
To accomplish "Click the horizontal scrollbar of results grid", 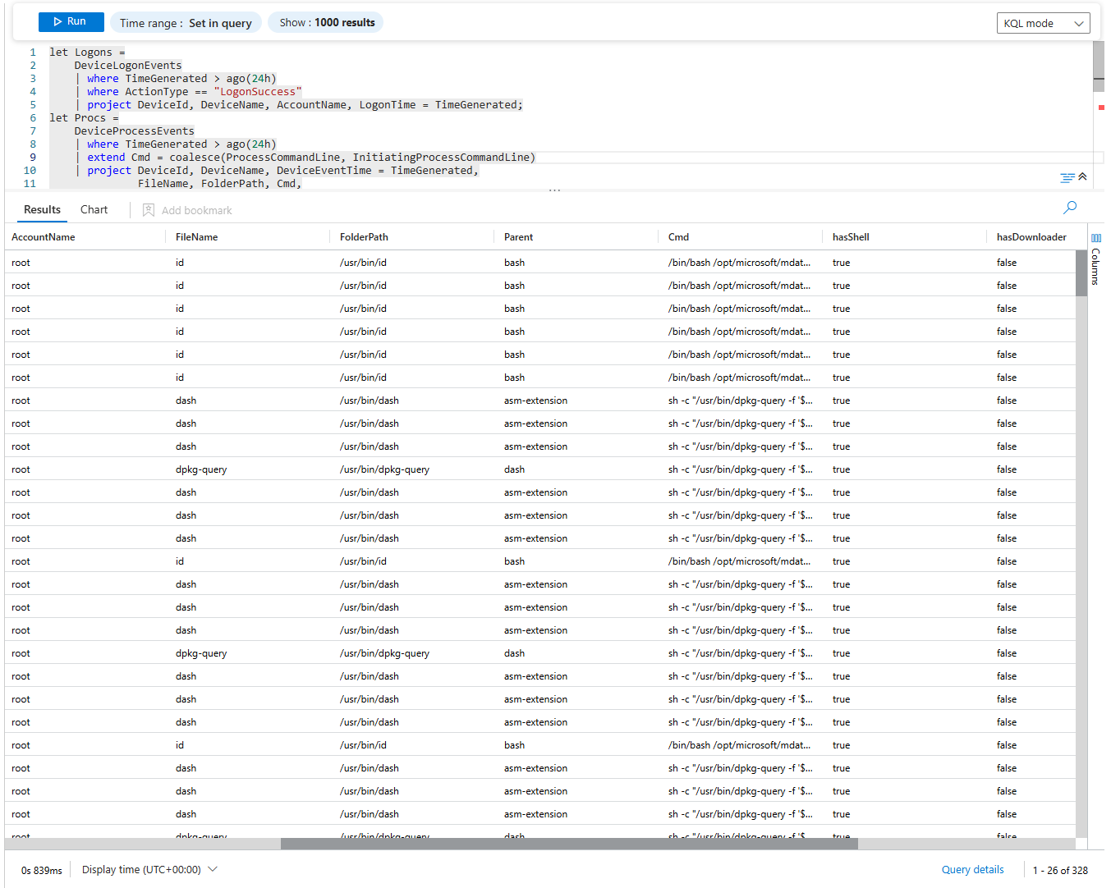I will 568,844.
